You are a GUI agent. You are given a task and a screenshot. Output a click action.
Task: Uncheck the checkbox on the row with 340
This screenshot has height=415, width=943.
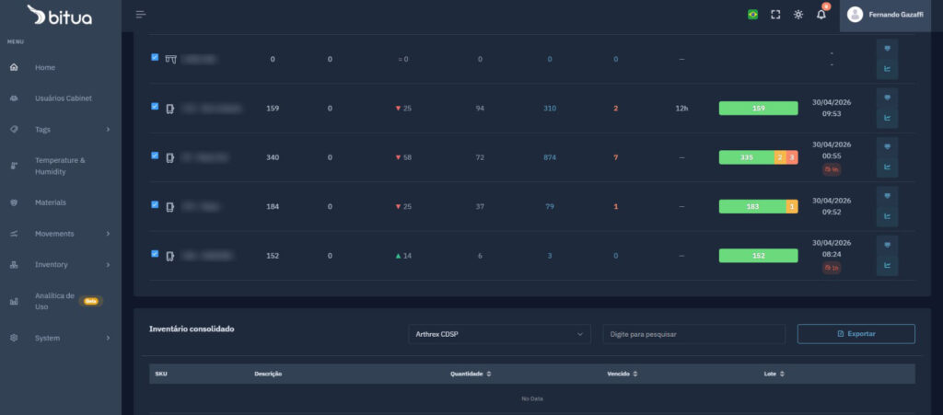(x=155, y=156)
